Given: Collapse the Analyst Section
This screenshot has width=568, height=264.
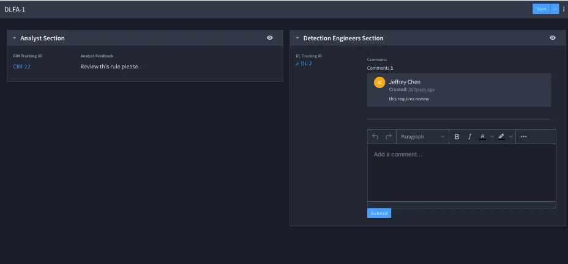Looking at the screenshot, I should pyautogui.click(x=15, y=38).
